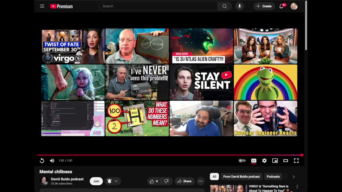Open What Do These Numbers Mean thumbnail
Screen dimensions: 342x192
click(137, 118)
